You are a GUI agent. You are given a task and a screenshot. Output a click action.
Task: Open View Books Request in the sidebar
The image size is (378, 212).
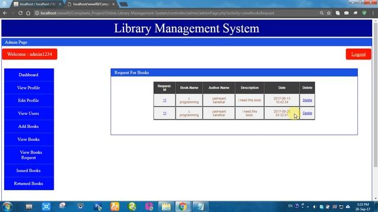point(29,155)
